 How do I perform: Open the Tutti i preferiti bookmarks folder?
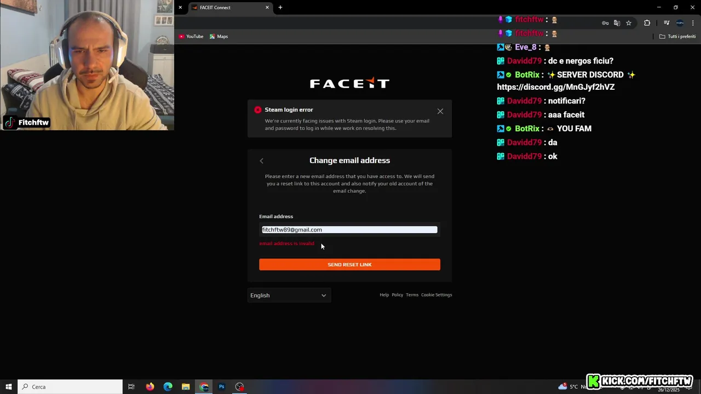[677, 37]
